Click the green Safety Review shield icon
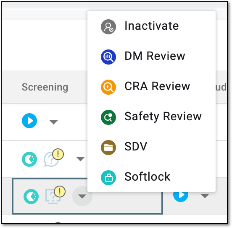The image size is (232, 228). (x=108, y=117)
